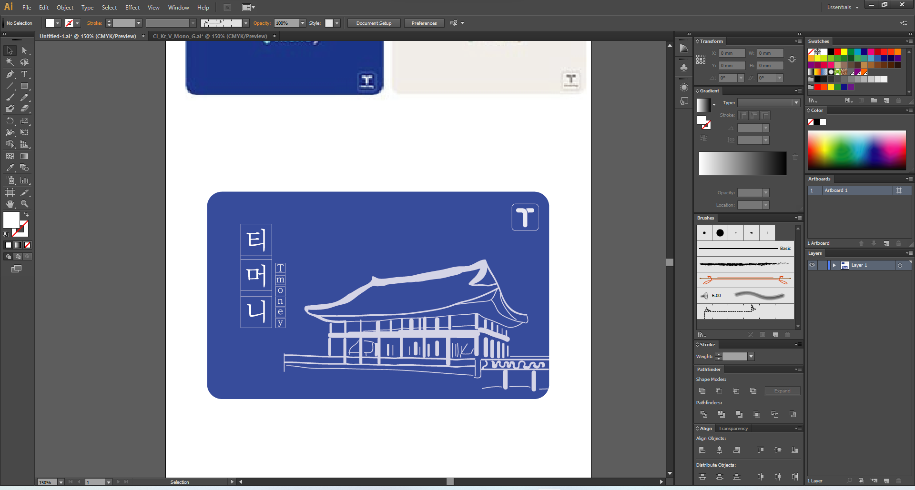Open Swatches panel options menu
The height and width of the screenshot is (490, 915).
click(x=909, y=41)
